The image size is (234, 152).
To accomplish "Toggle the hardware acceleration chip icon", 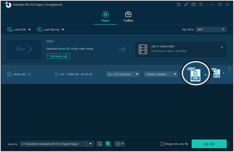I will [x=108, y=144].
